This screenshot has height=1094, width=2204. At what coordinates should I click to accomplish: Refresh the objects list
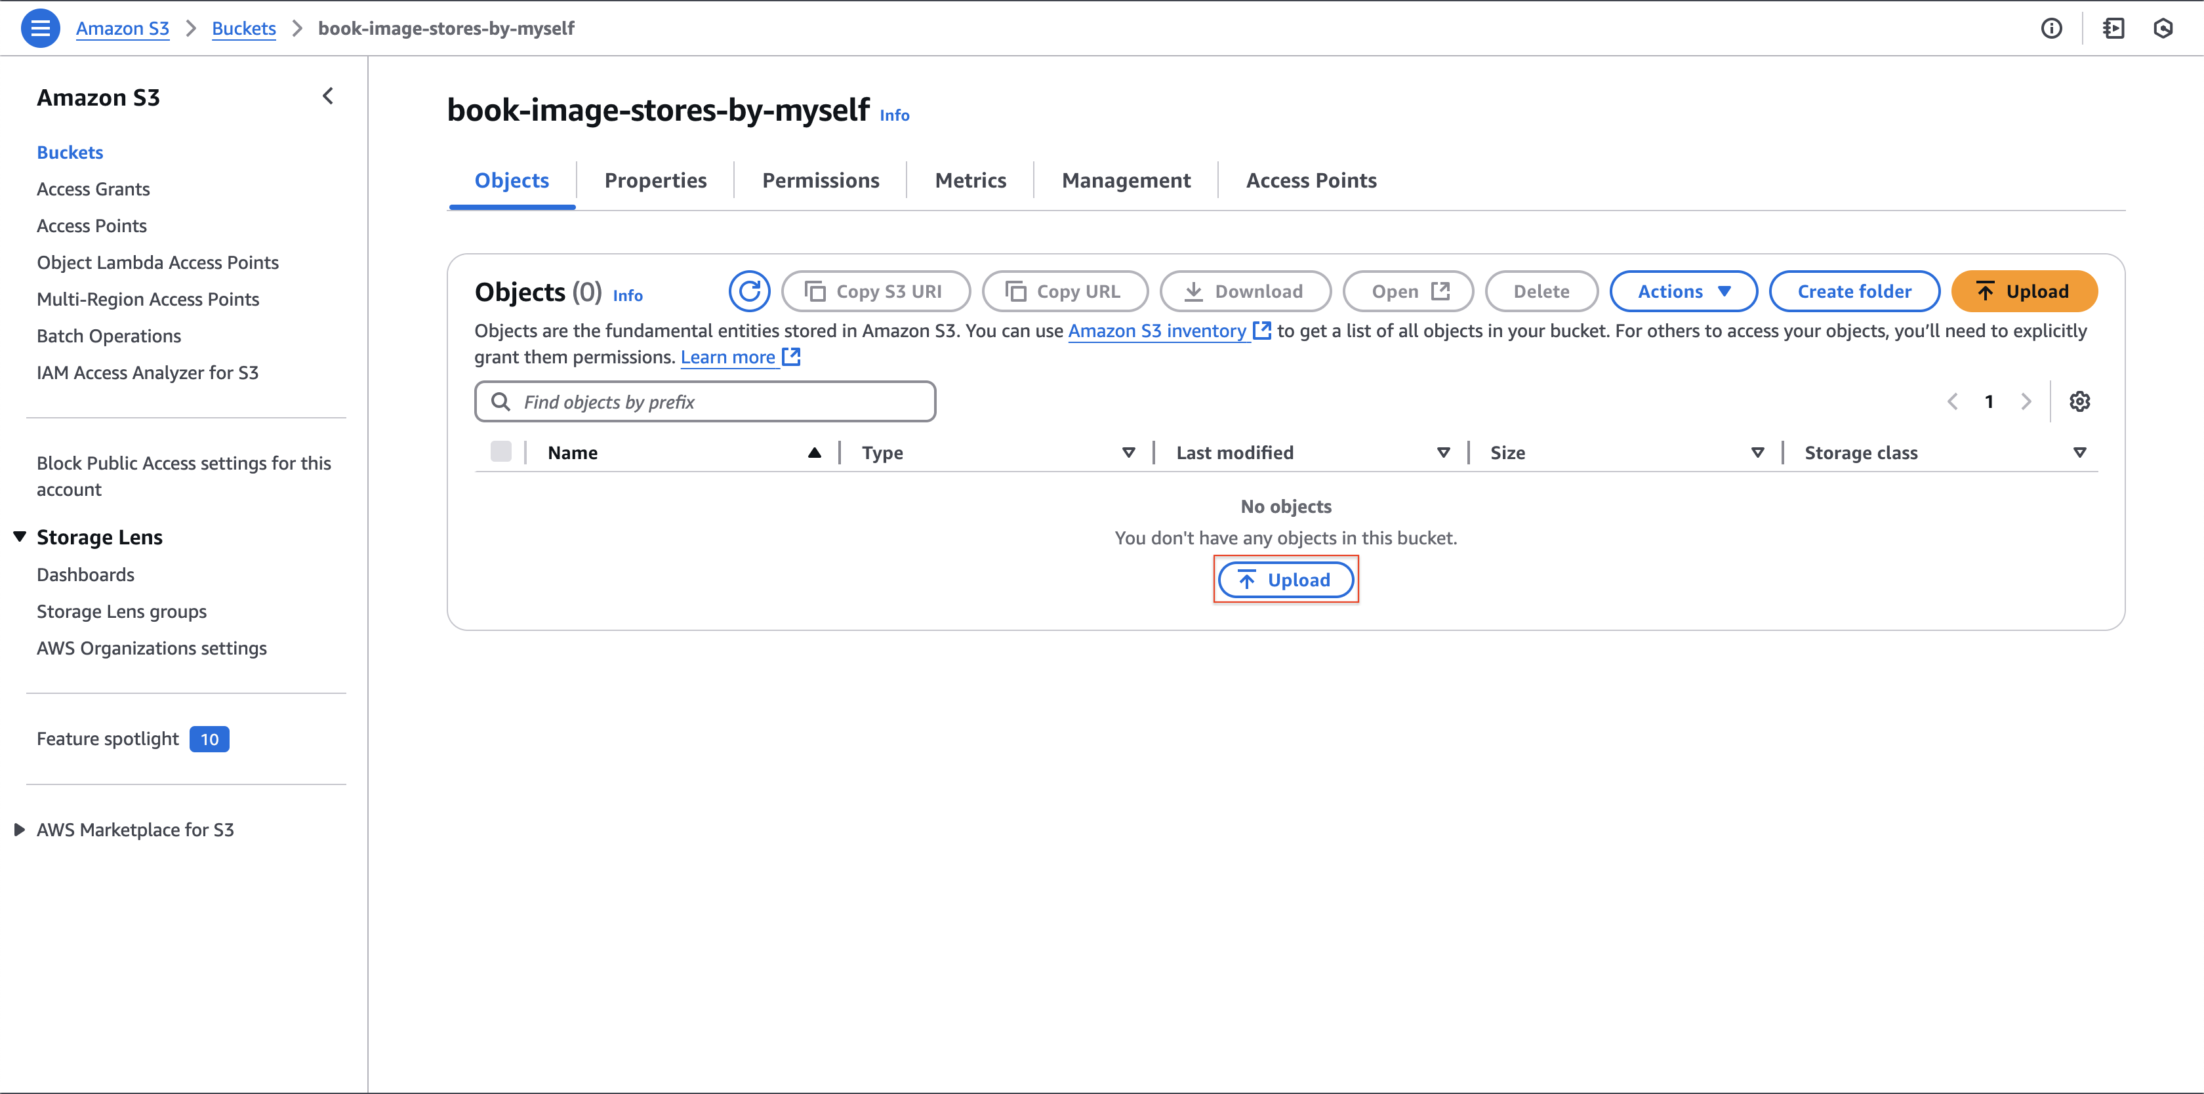pos(750,292)
